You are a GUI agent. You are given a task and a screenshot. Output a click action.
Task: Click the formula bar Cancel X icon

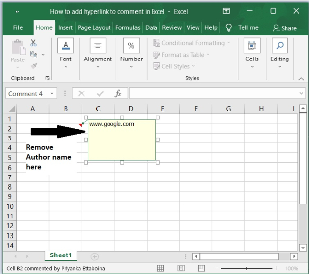[81, 94]
